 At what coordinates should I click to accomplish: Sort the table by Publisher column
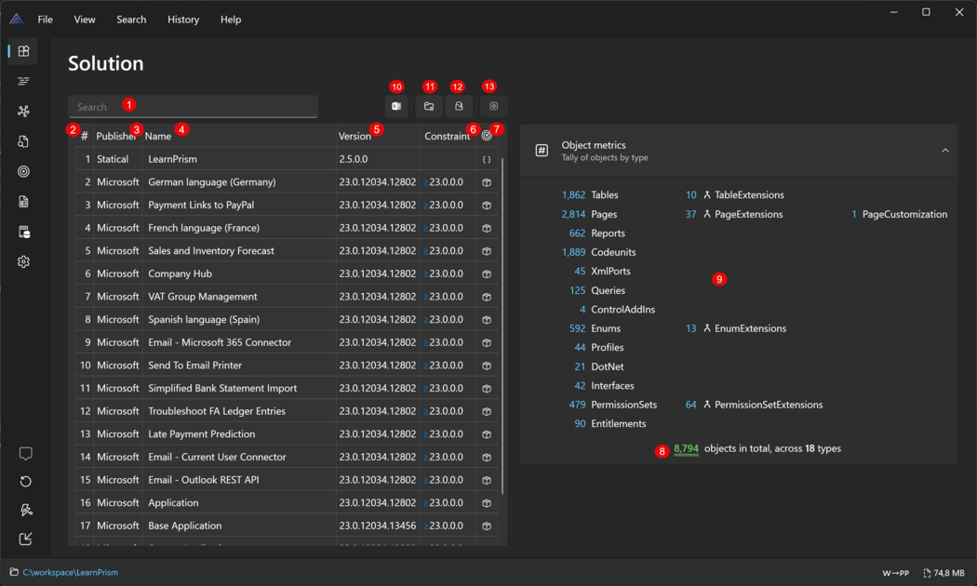click(115, 136)
